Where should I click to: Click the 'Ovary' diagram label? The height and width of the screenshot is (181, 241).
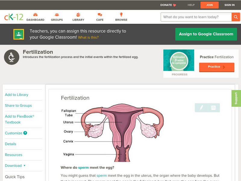point(68,132)
